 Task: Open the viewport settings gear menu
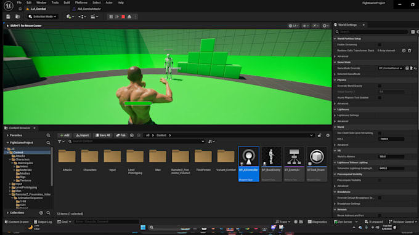point(325,26)
